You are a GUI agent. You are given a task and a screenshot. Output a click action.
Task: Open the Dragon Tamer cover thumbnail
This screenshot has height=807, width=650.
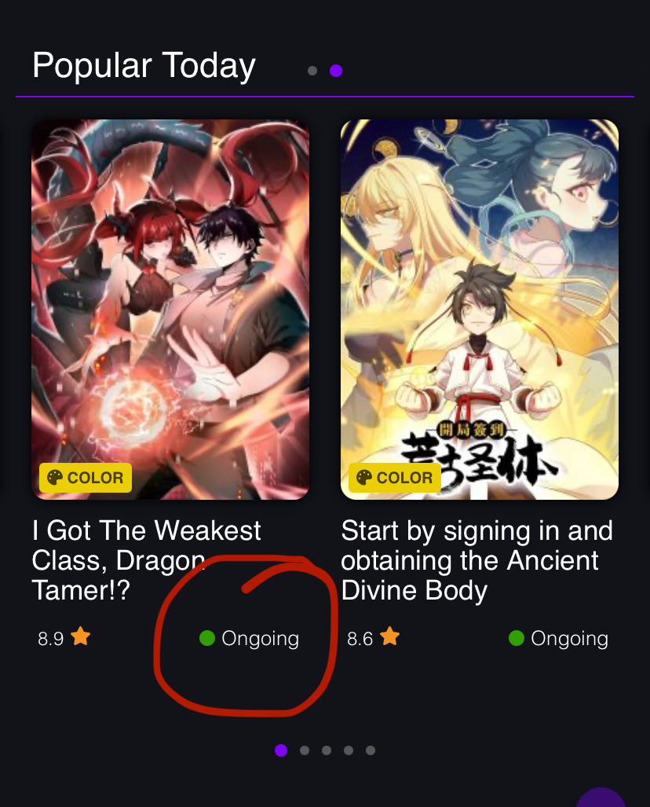coord(170,310)
